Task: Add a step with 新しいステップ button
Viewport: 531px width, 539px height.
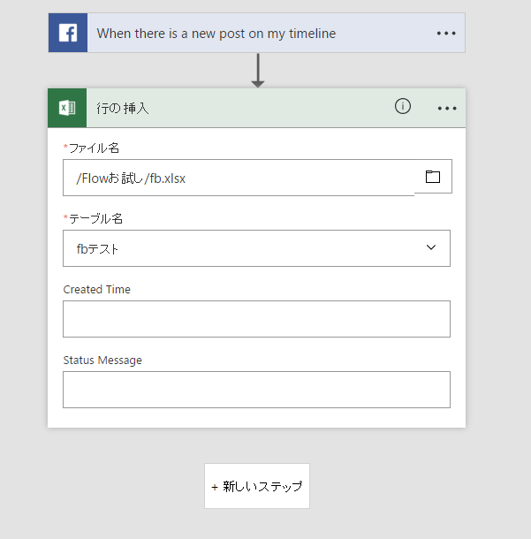Action: [x=257, y=486]
